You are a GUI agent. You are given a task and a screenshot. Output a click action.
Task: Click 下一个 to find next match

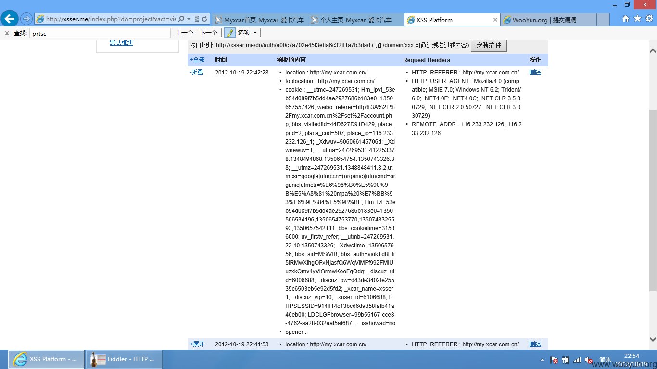tap(208, 33)
